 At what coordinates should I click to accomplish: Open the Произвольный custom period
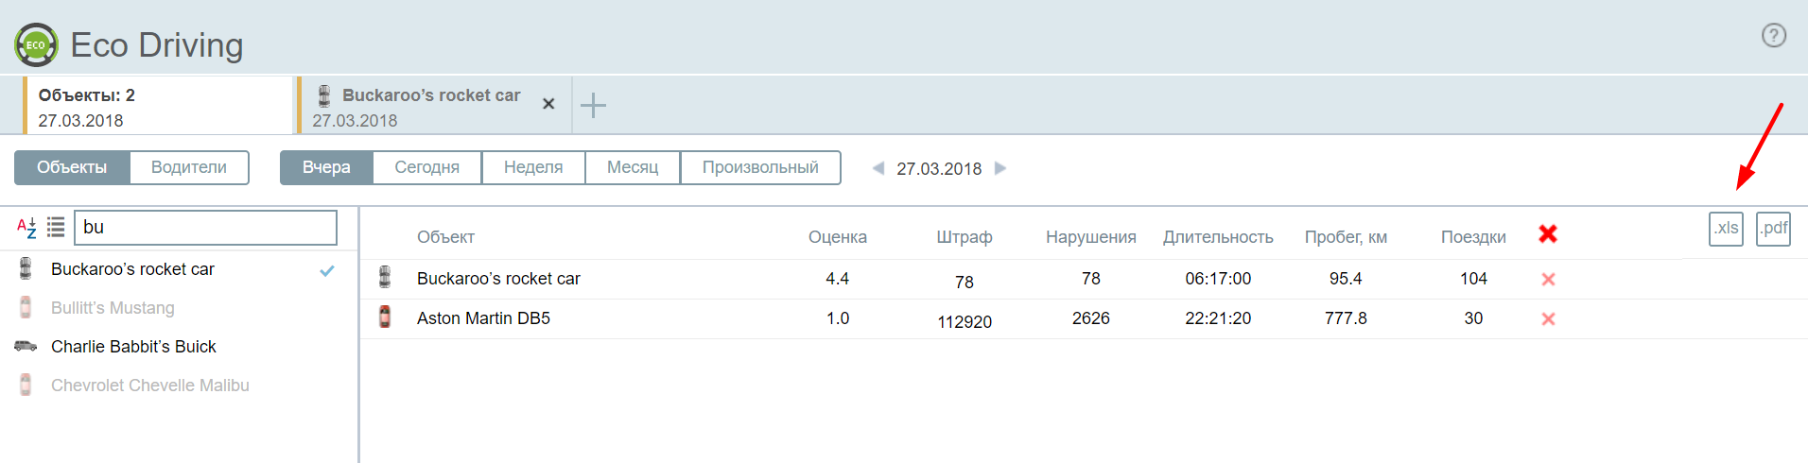pos(760,167)
